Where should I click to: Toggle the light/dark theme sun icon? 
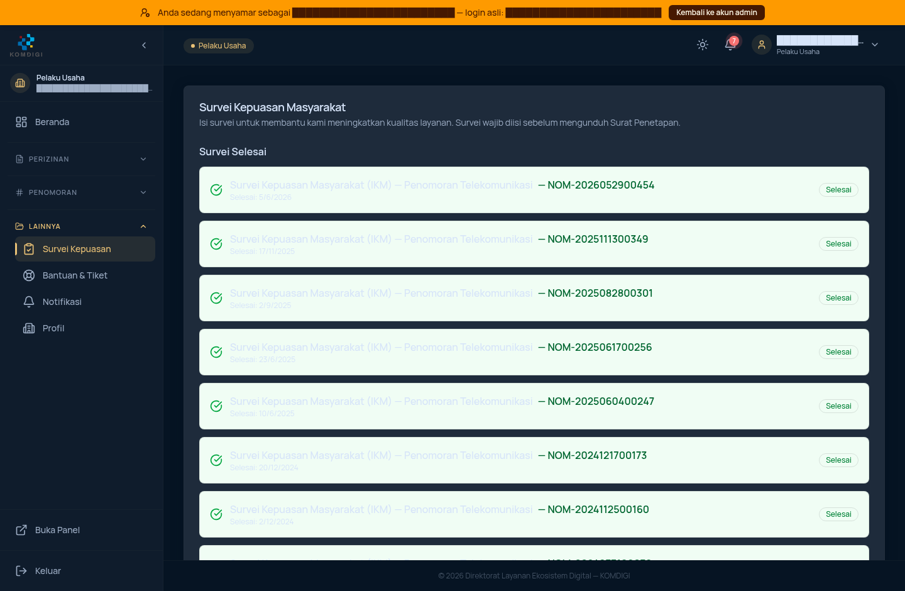point(703,45)
